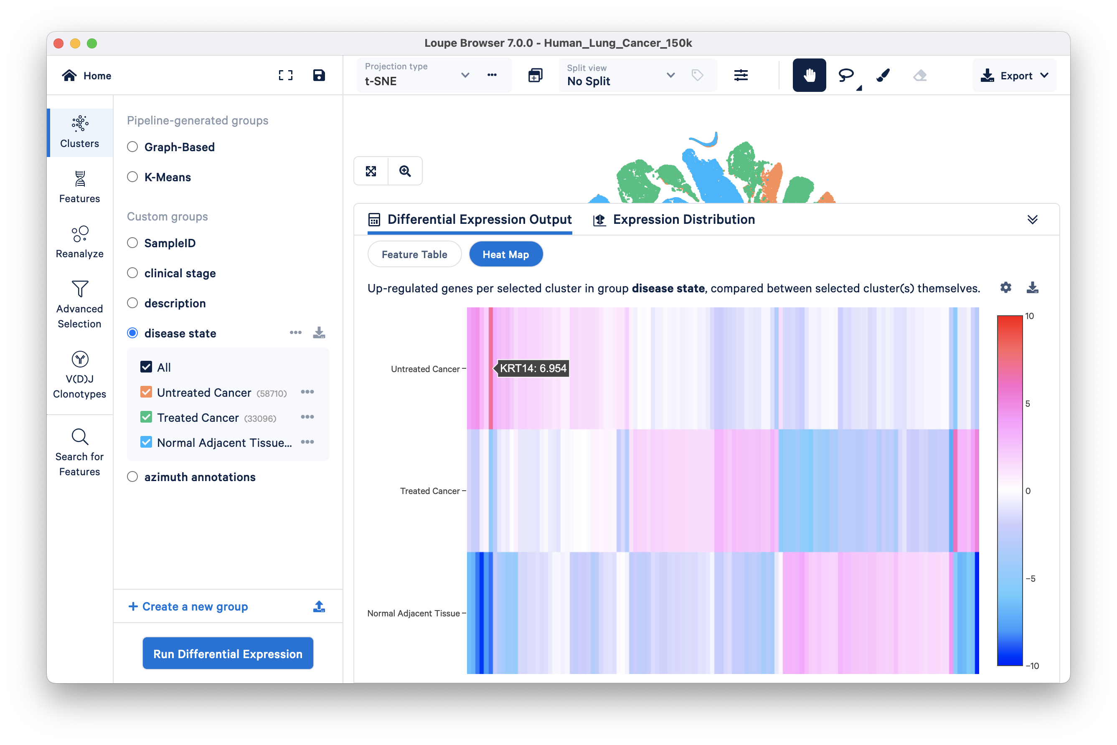Open heat map settings gear
The width and height of the screenshot is (1117, 745).
click(x=1005, y=287)
